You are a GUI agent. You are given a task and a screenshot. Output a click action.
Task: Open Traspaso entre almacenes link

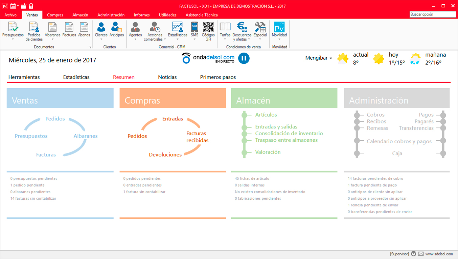287,140
